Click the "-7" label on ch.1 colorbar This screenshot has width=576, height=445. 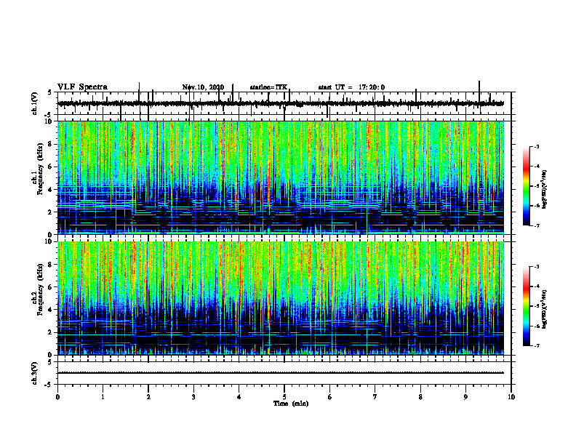point(537,225)
